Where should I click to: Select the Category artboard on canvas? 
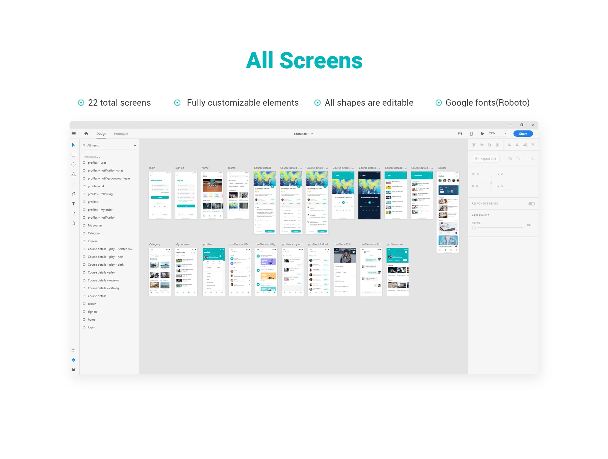click(x=160, y=272)
